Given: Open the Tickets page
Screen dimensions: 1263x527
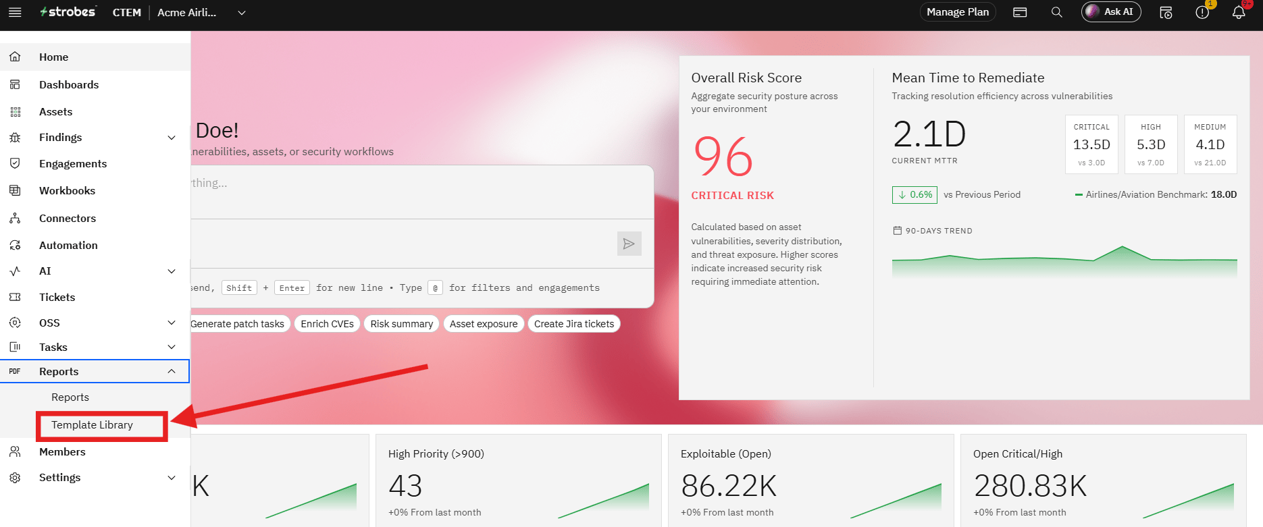Looking at the screenshot, I should point(95,298).
